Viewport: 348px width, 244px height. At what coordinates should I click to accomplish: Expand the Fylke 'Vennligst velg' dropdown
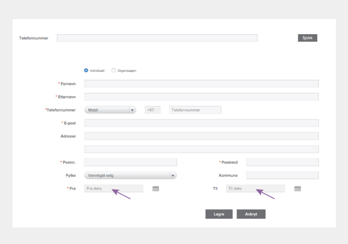tap(131, 175)
